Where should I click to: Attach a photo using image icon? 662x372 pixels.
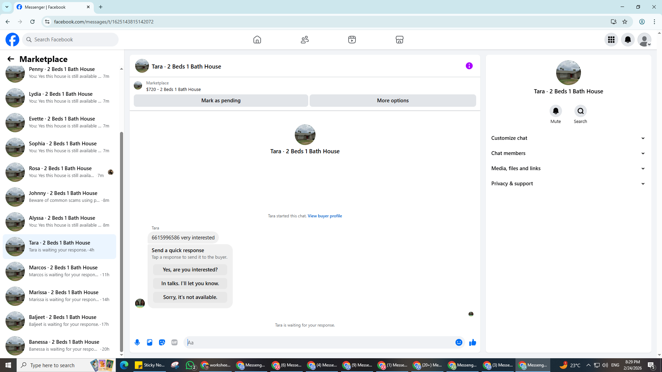coord(150,342)
